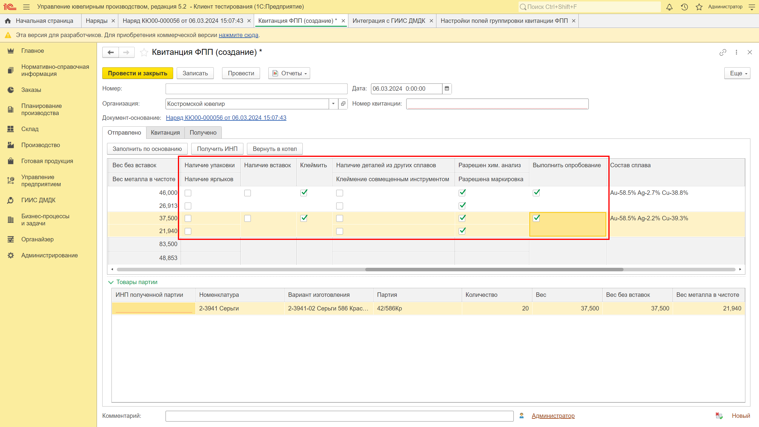The height and width of the screenshot is (427, 759).
Task: Toggle Наличие вставок for the 46,000 row
Action: coord(248,193)
